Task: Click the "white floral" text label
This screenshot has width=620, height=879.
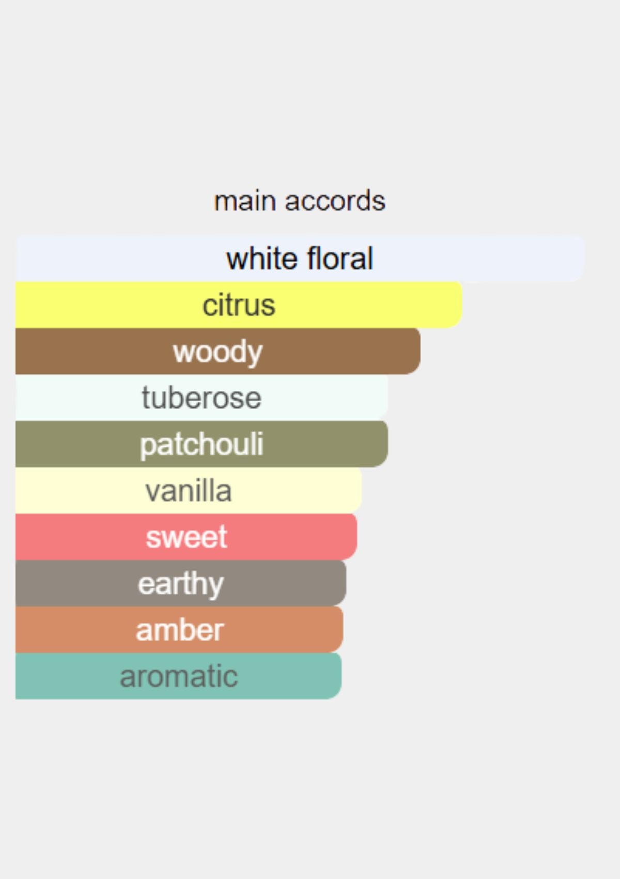Action: (300, 259)
